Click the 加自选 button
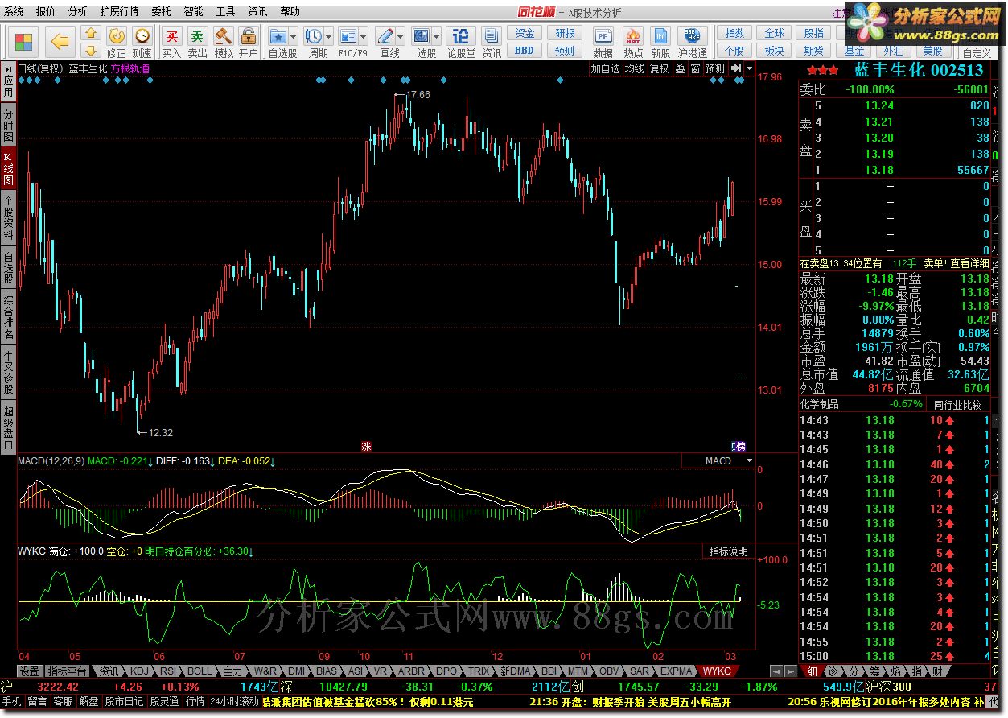 coord(606,69)
